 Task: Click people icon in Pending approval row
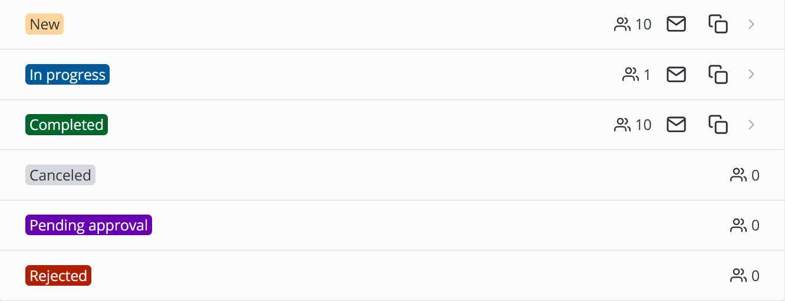click(x=738, y=225)
